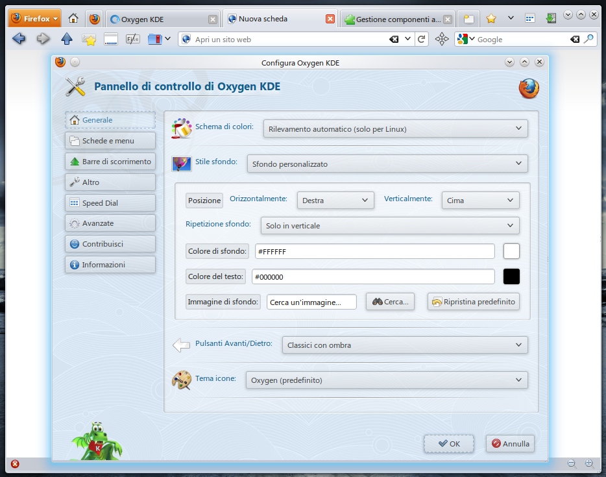606x477 pixels.
Task: Reload the page with the refresh icon
Action: [422, 39]
